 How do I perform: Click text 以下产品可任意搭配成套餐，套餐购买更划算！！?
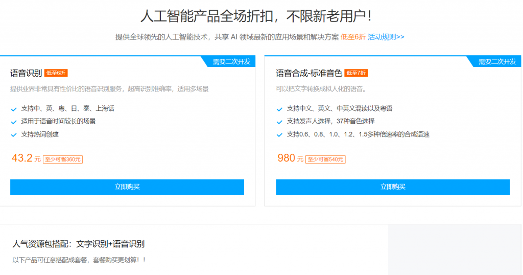tap(79, 260)
